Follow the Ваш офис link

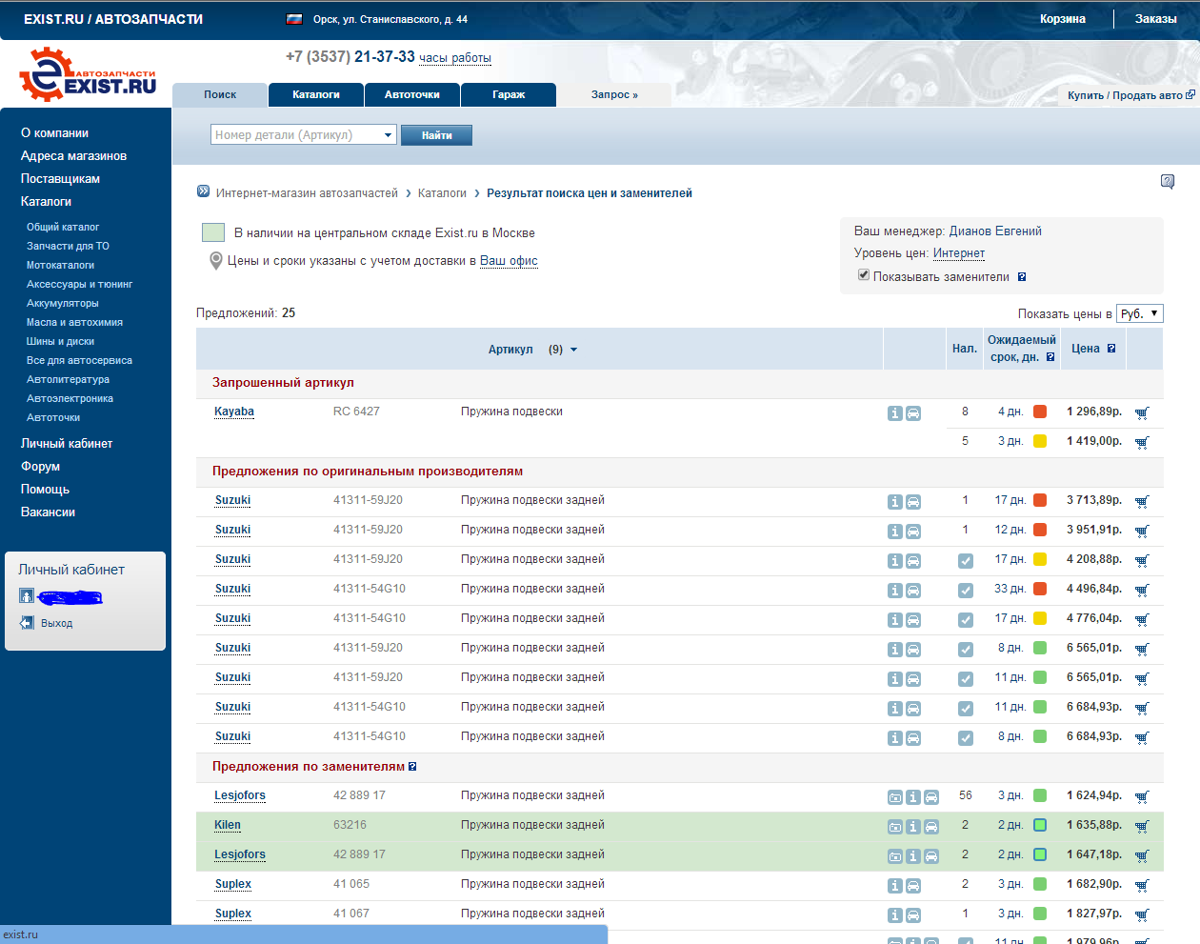509,261
